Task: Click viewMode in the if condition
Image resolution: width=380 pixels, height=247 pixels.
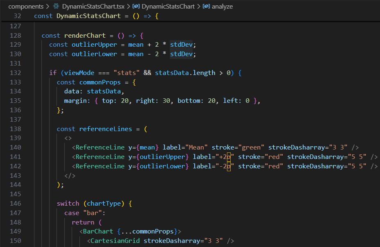Action: 79,73
